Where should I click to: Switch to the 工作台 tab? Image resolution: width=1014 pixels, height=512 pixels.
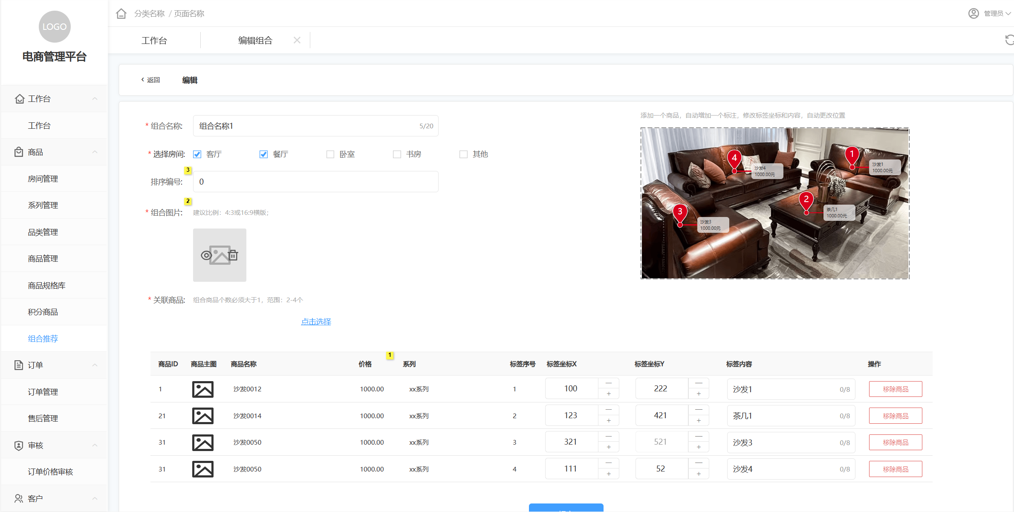click(154, 40)
